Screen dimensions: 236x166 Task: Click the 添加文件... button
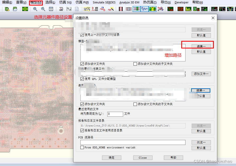tap(201, 74)
